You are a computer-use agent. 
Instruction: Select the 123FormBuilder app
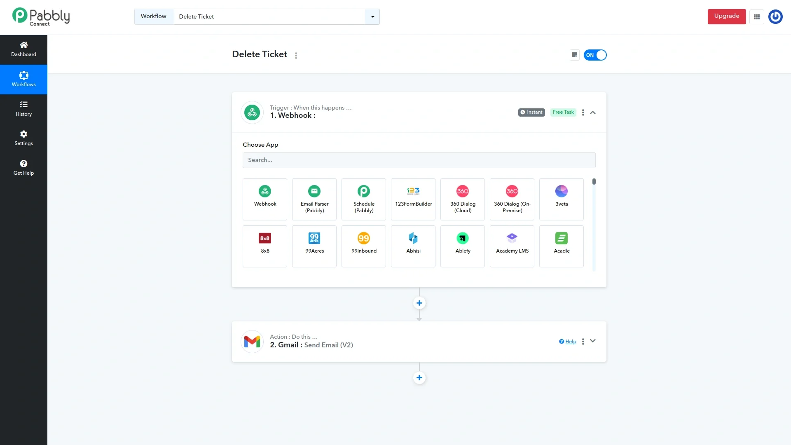(x=413, y=199)
